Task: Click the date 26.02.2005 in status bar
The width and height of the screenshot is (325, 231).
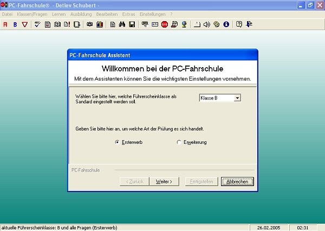Action: [269, 228]
